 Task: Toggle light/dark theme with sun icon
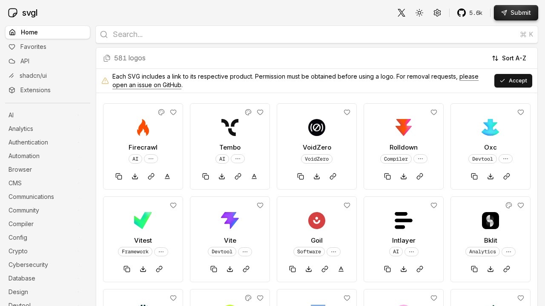(419, 13)
